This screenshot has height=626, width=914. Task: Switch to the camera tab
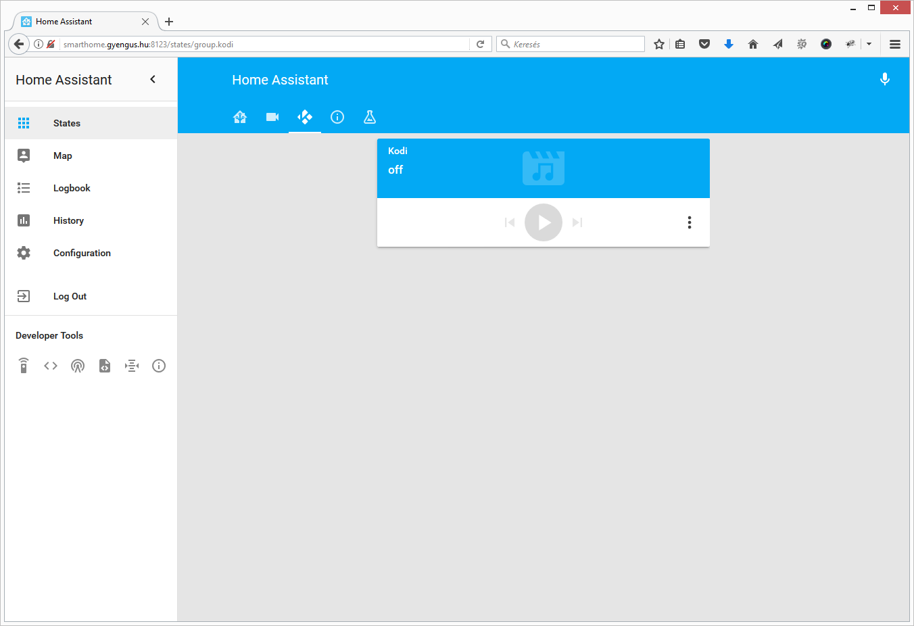272,117
